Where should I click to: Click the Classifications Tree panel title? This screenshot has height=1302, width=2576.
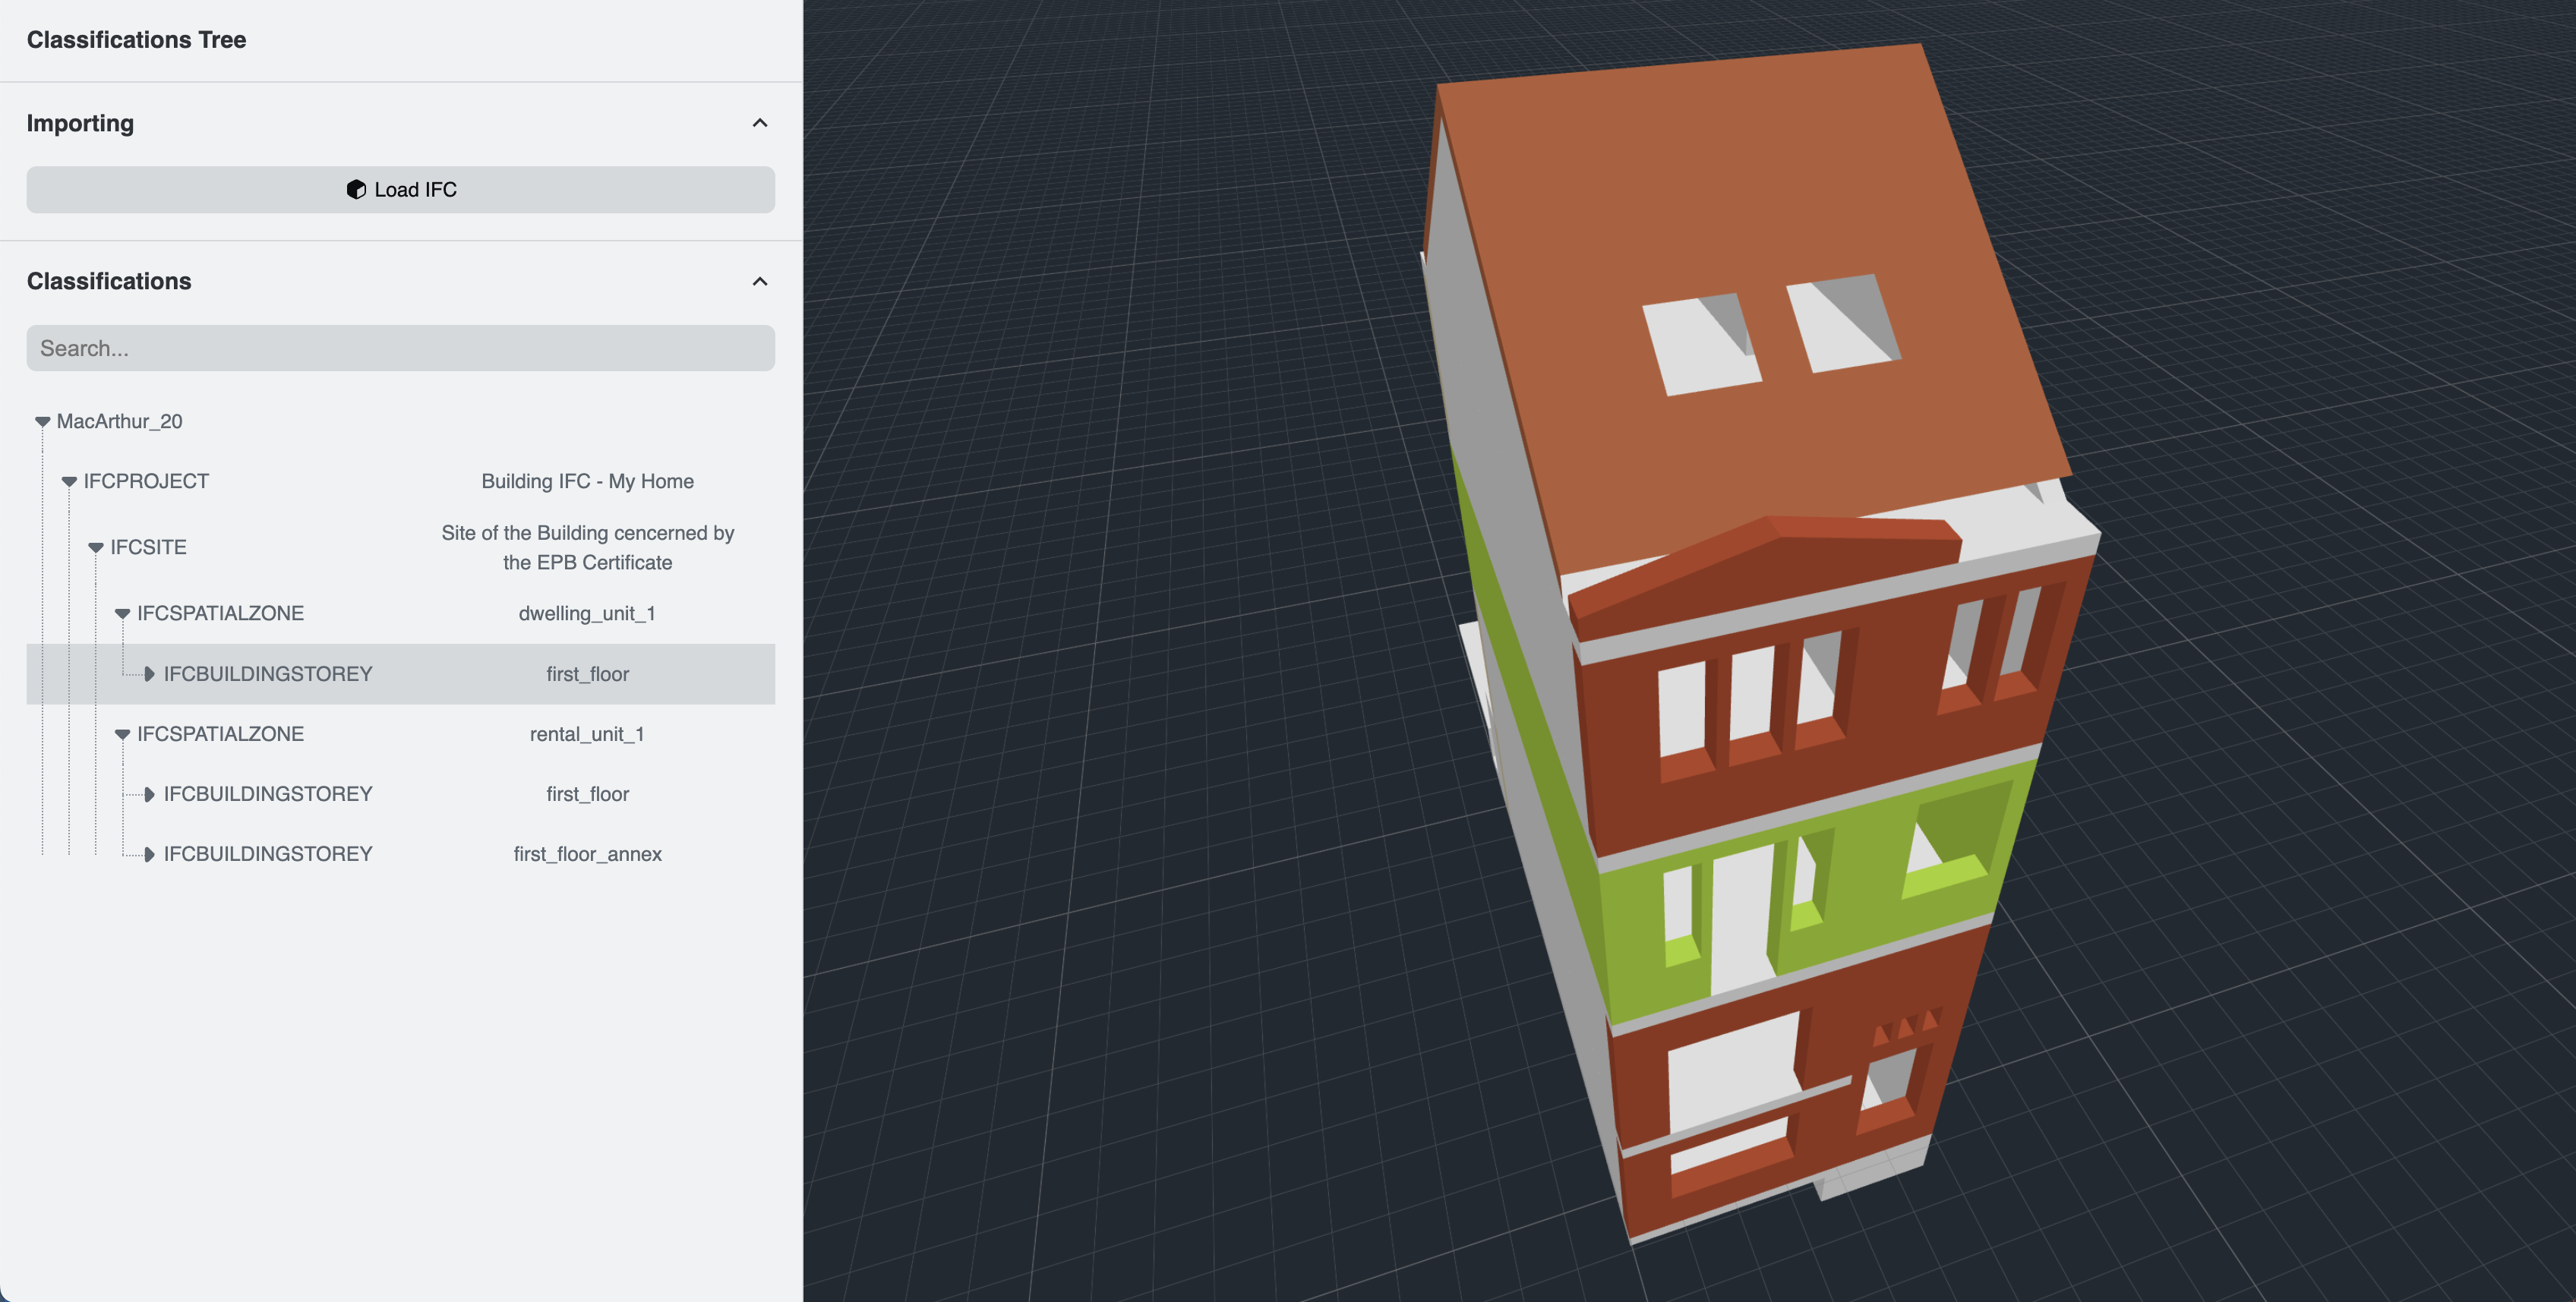coord(136,40)
